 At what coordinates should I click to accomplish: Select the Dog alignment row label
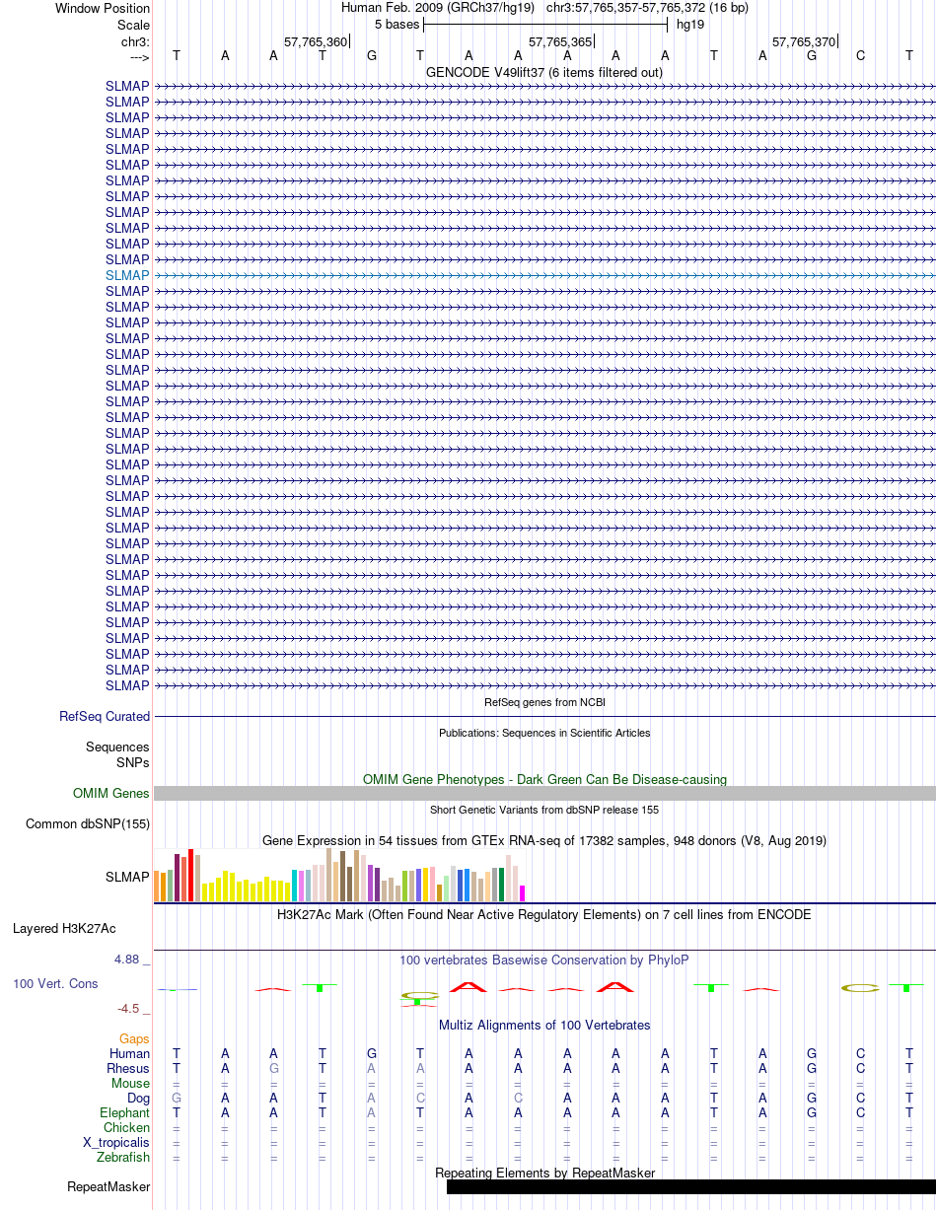pyautogui.click(x=138, y=1099)
